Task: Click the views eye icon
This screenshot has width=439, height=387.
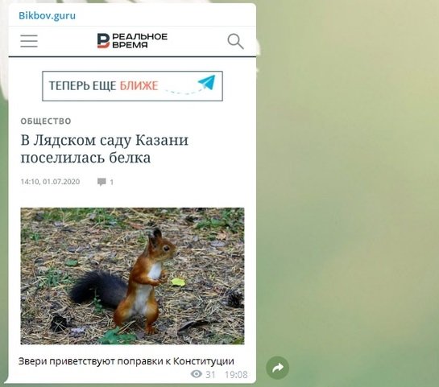Action: click(197, 374)
